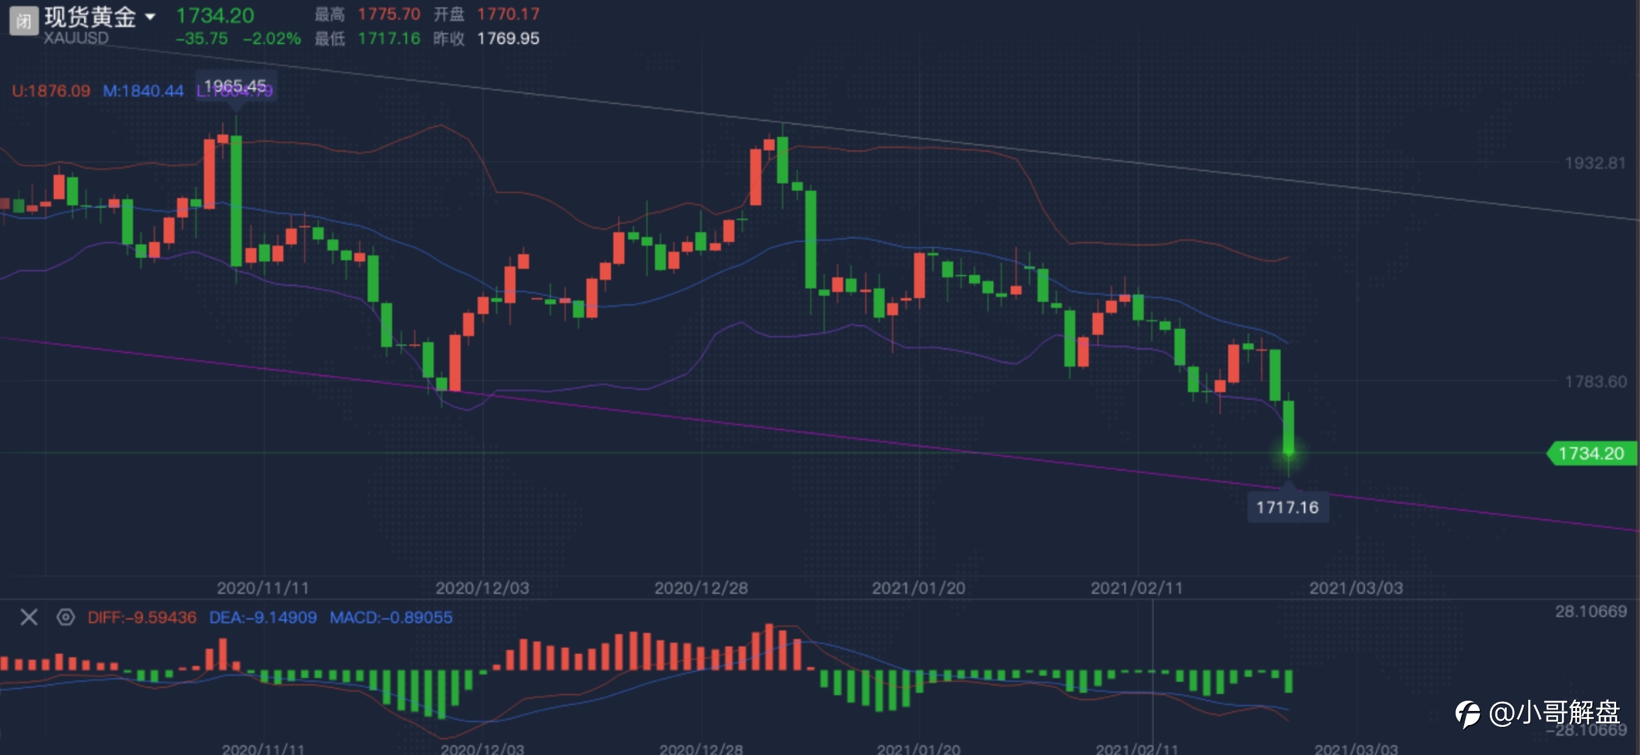Close the MACD indicator panel with the X icon
The width and height of the screenshot is (1640, 755).
tap(29, 617)
